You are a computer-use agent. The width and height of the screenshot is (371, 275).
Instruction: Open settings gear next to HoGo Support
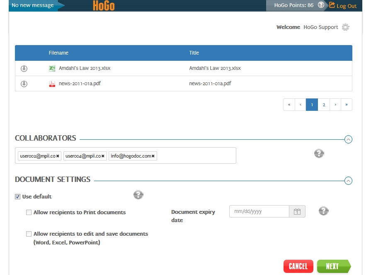pyautogui.click(x=345, y=27)
